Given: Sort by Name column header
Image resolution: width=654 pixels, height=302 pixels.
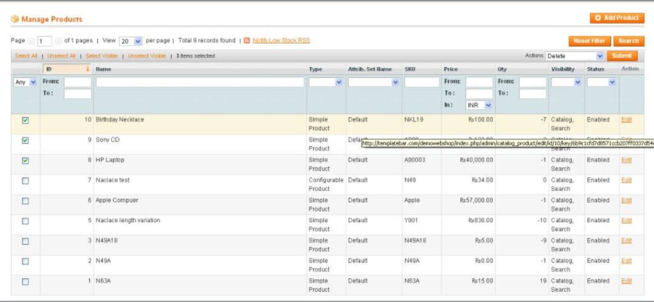Looking at the screenshot, I should [103, 69].
